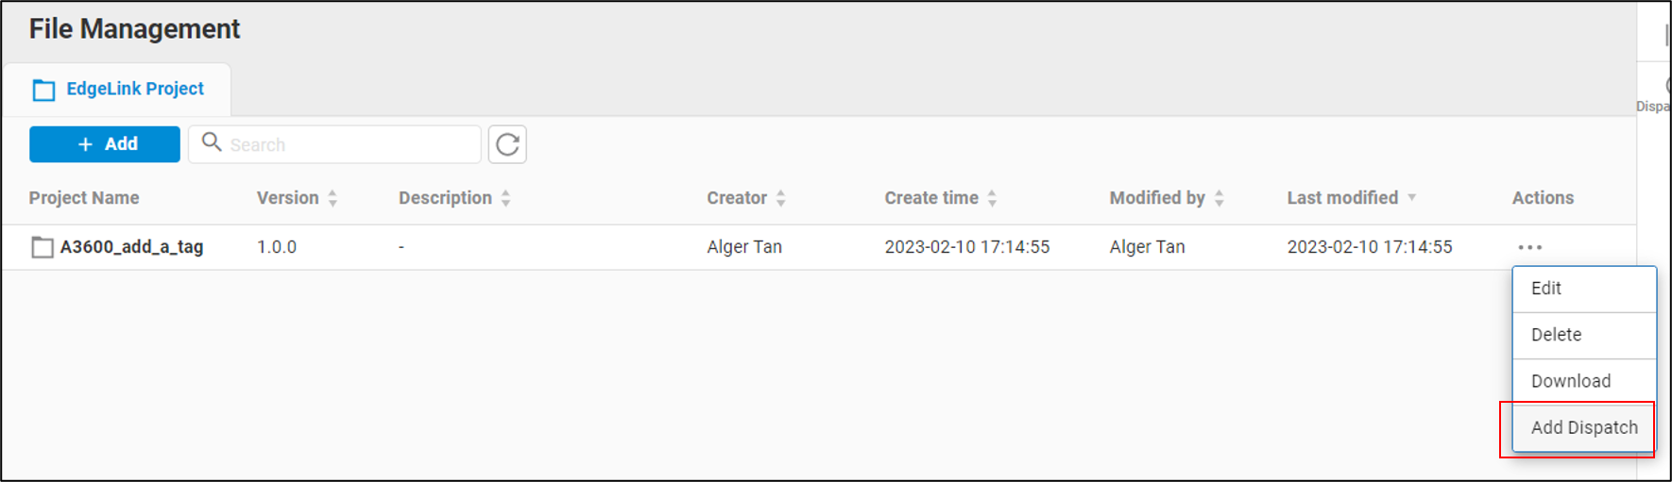
Task: Click Add Dispatch menu entry
Action: (1584, 427)
